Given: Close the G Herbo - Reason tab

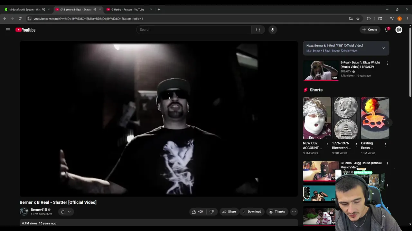Looking at the screenshot, I should (151, 10).
